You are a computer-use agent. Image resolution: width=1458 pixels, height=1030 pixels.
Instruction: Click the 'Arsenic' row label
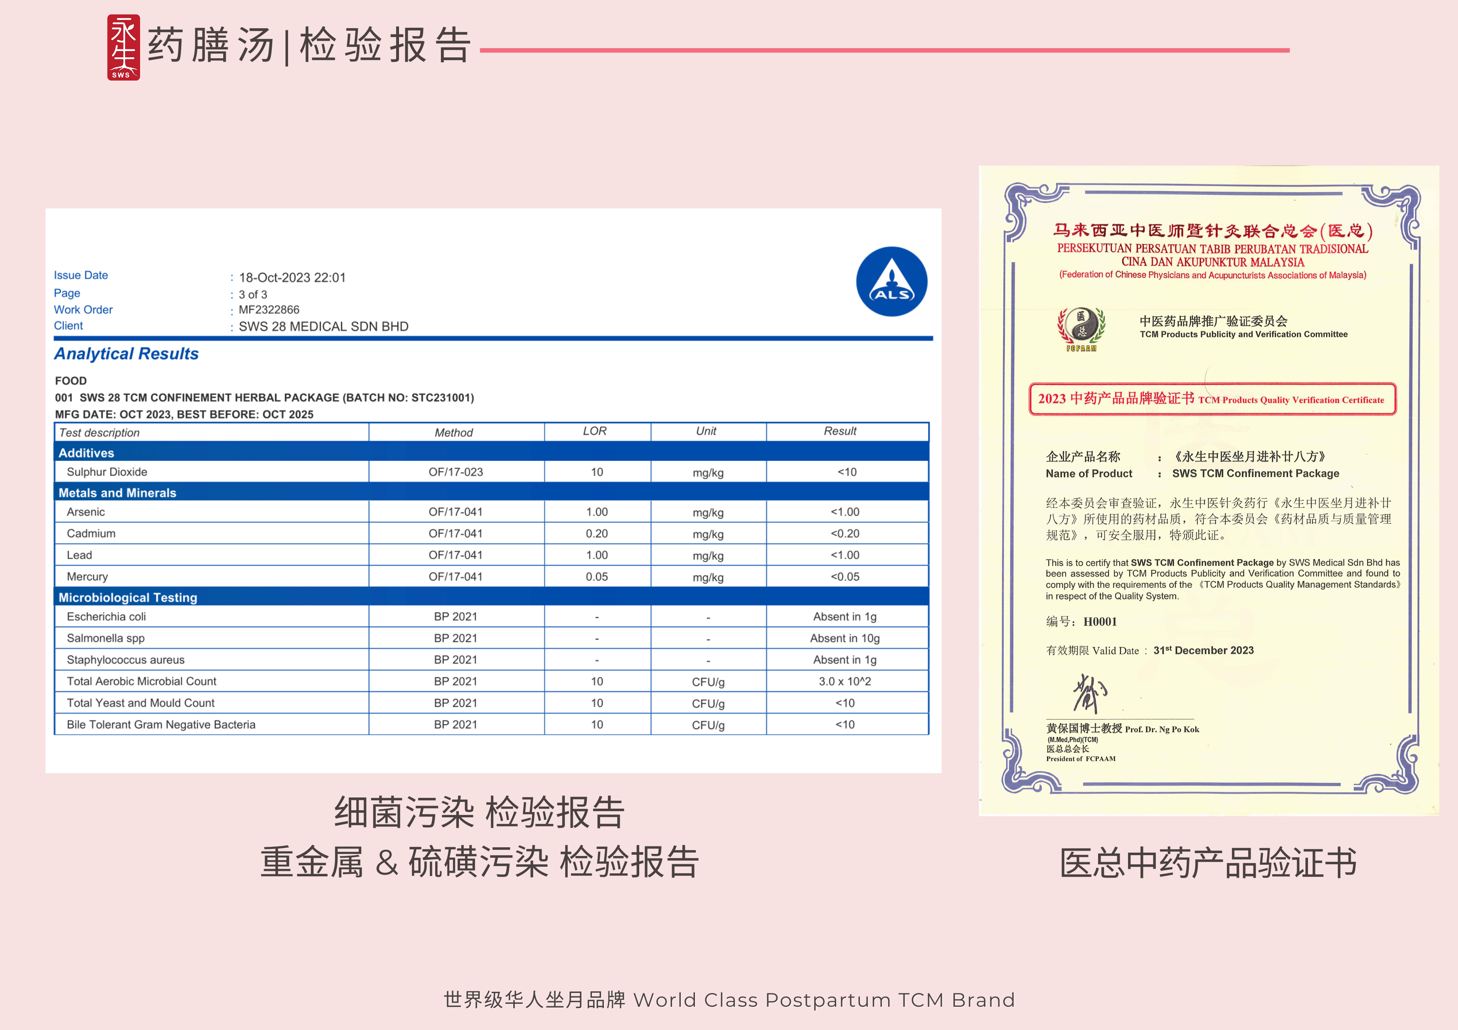[x=86, y=512]
